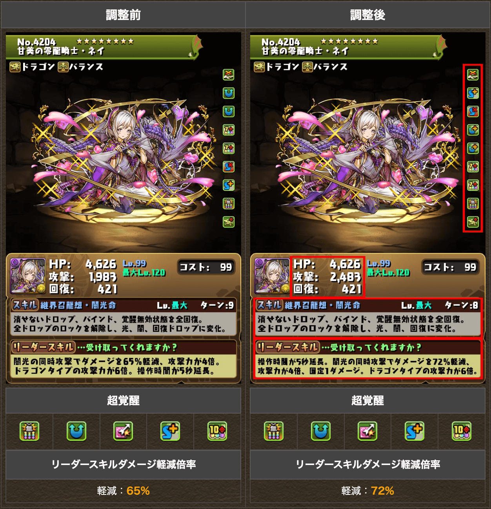Click the スキル label in the 調整後 card
491x509 pixels.
[269, 305]
